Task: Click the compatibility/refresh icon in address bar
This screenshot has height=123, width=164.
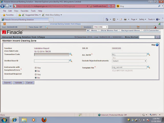Action: (x=109, y=6)
